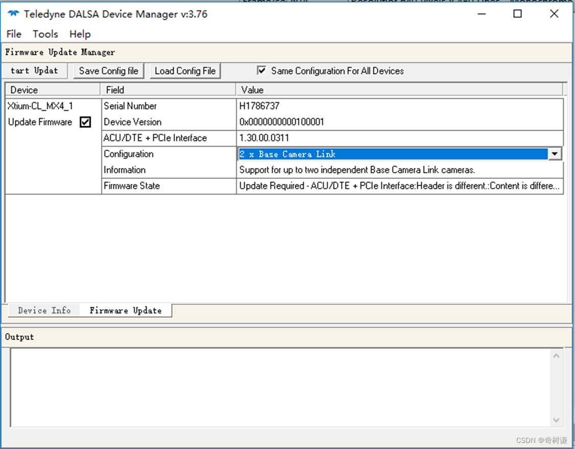The width and height of the screenshot is (575, 449).
Task: Click the Start Update button
Action: click(x=35, y=70)
